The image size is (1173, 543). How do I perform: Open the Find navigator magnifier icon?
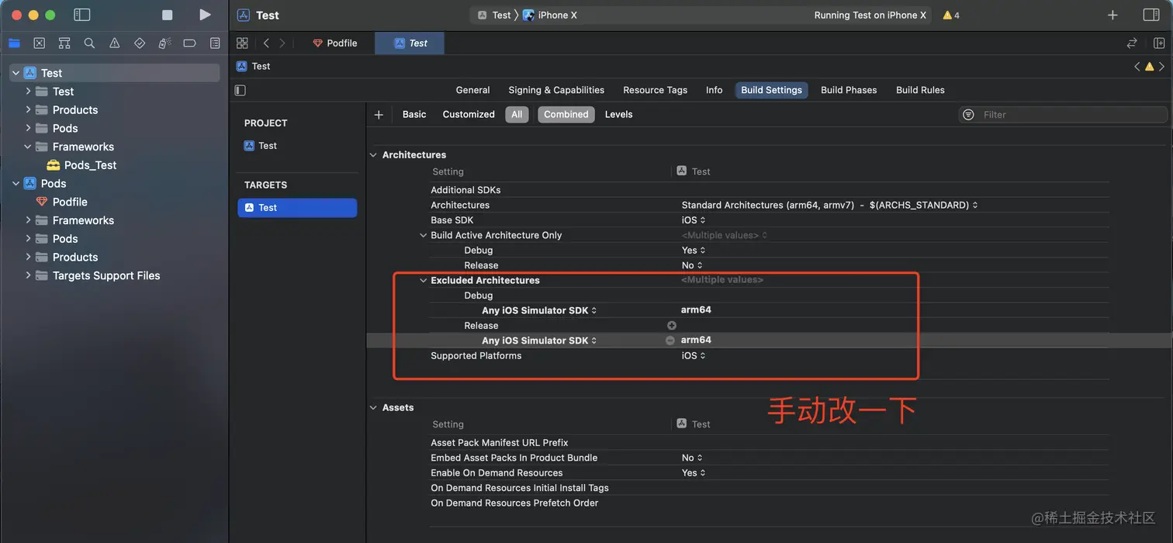[x=89, y=43]
